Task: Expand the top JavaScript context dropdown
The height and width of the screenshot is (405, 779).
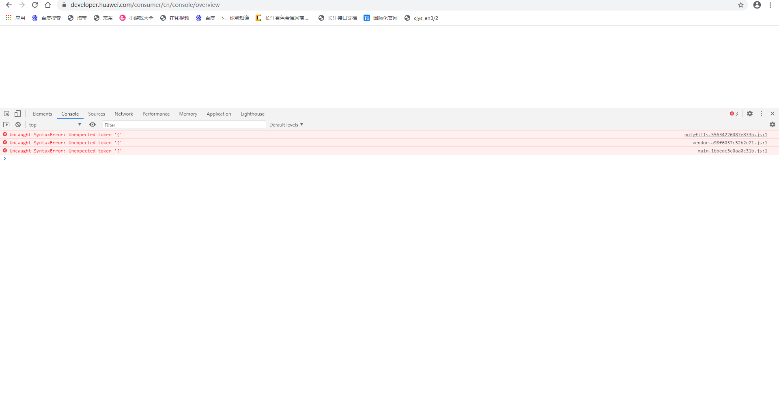Action: point(55,125)
